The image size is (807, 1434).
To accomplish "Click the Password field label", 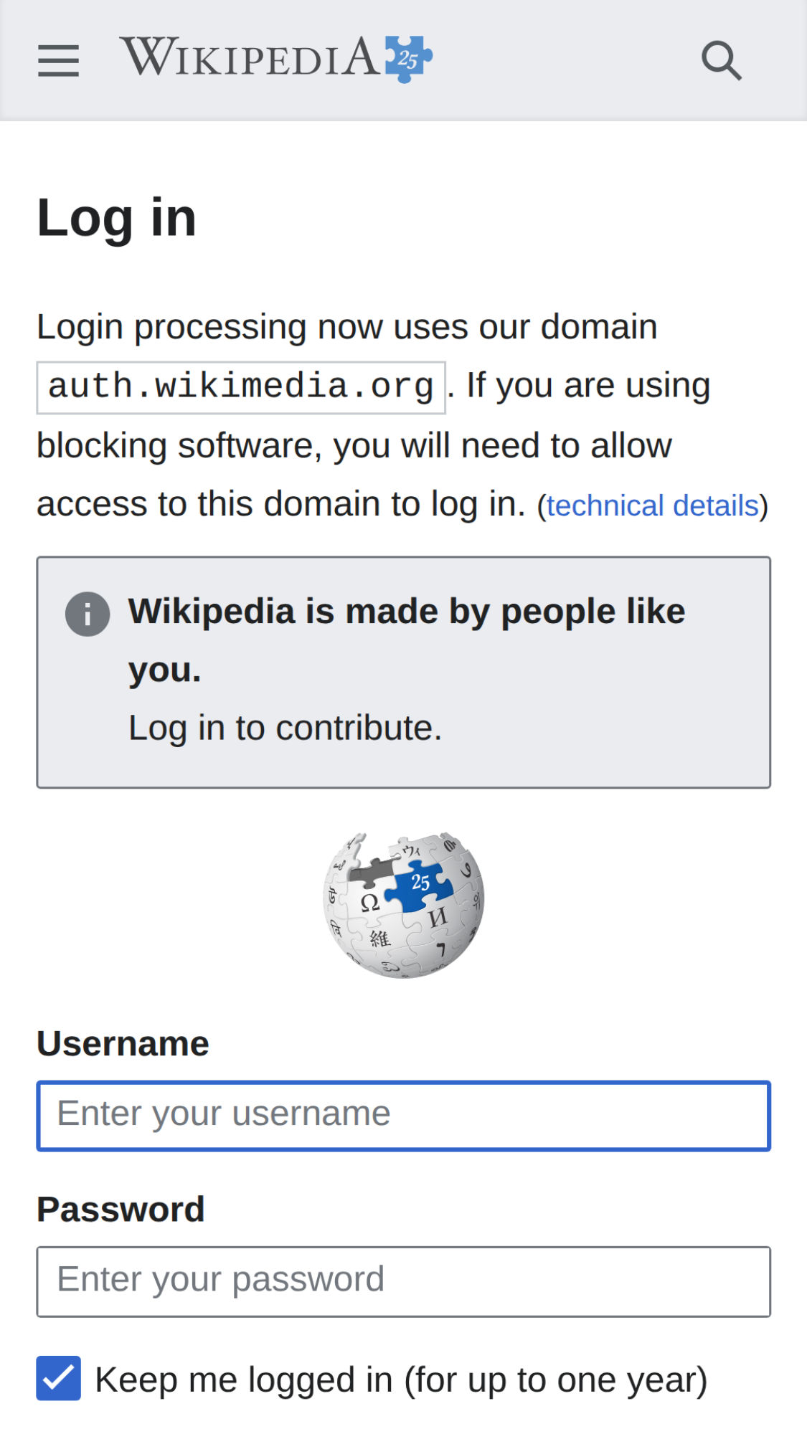I will [x=121, y=1209].
